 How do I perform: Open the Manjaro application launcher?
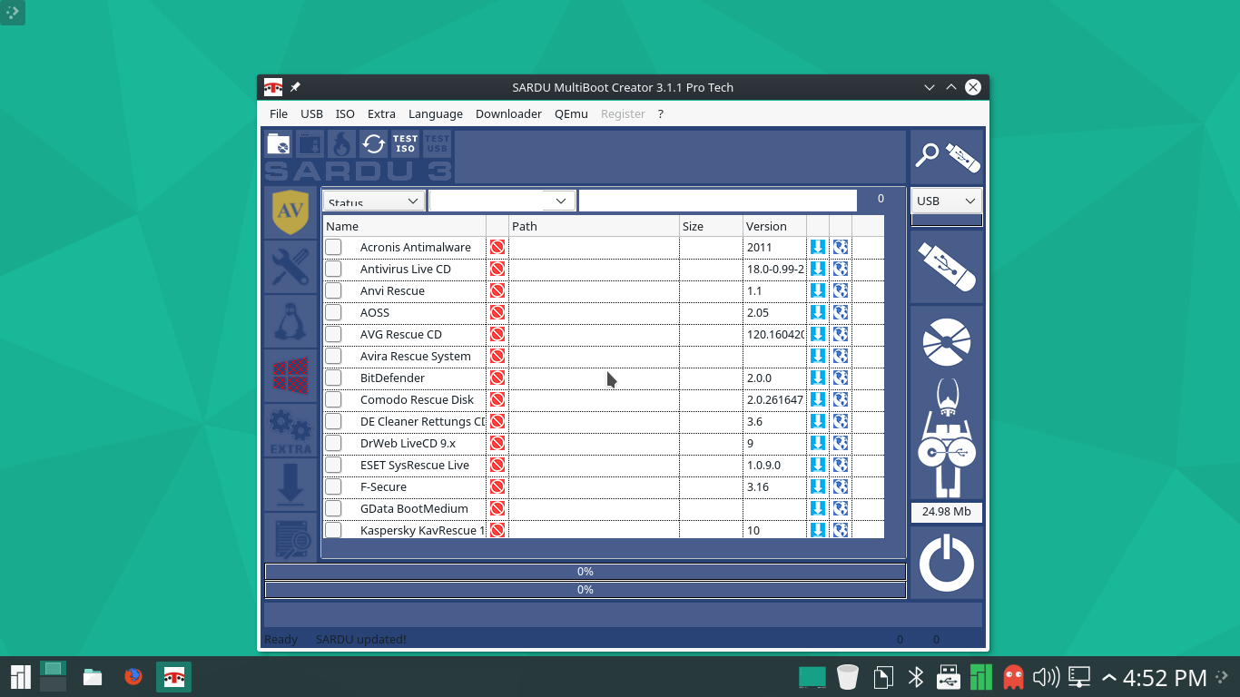[20, 676]
